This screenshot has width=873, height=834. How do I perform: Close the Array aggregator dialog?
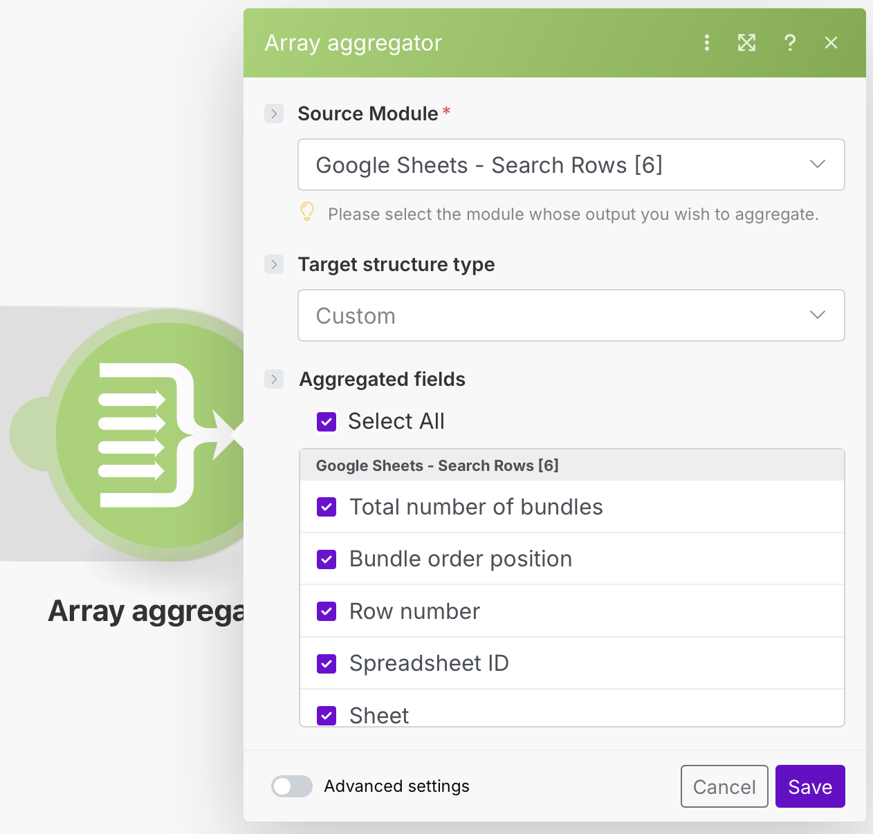coord(831,43)
